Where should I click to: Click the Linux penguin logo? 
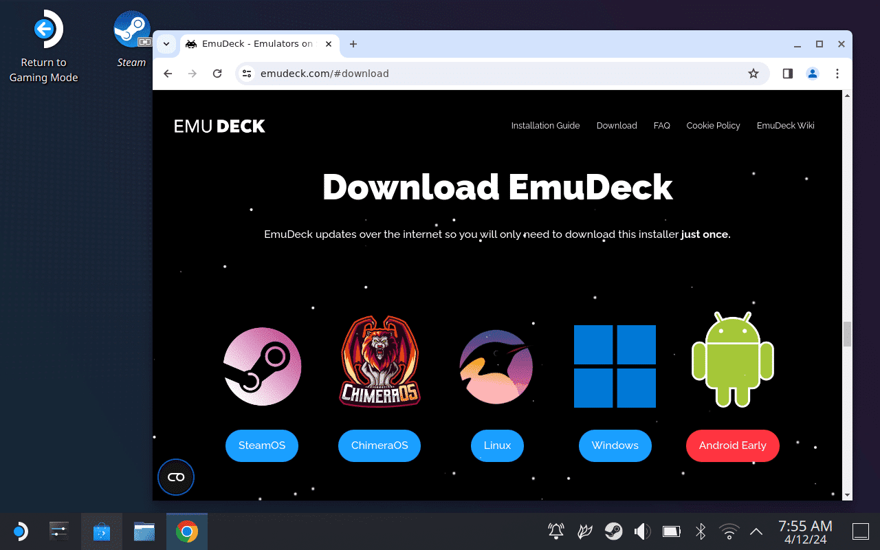click(496, 366)
